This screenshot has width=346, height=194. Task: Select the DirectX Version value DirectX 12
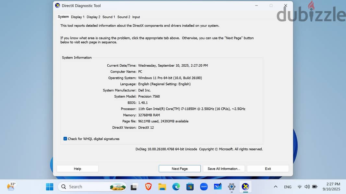click(146, 128)
